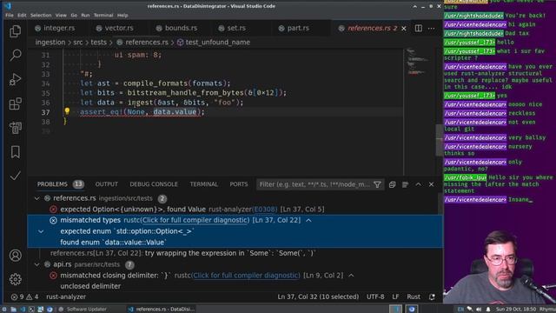Click the src breadcrumb segment

click(78, 43)
